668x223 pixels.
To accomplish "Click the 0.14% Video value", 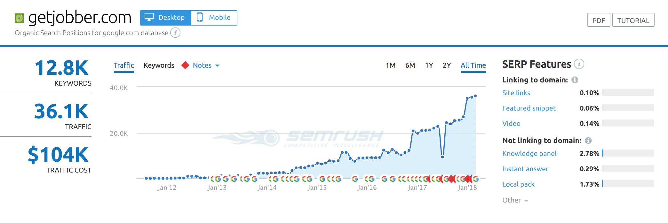I will 589,123.
